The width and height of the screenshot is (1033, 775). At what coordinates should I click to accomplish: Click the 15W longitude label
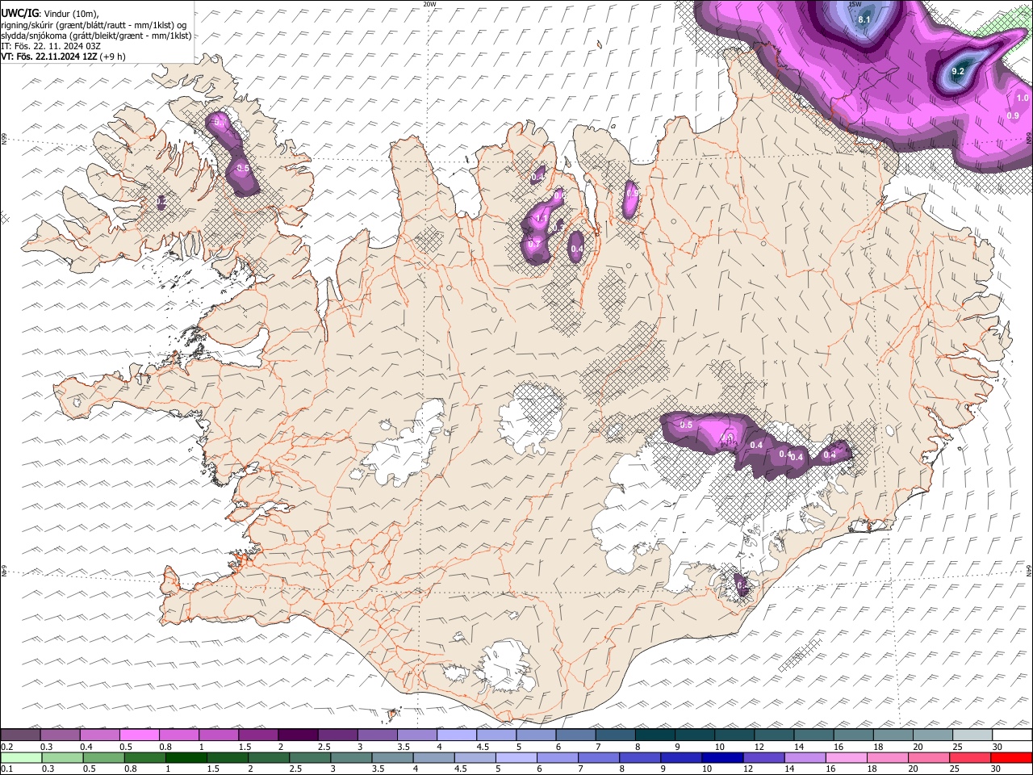point(855,4)
